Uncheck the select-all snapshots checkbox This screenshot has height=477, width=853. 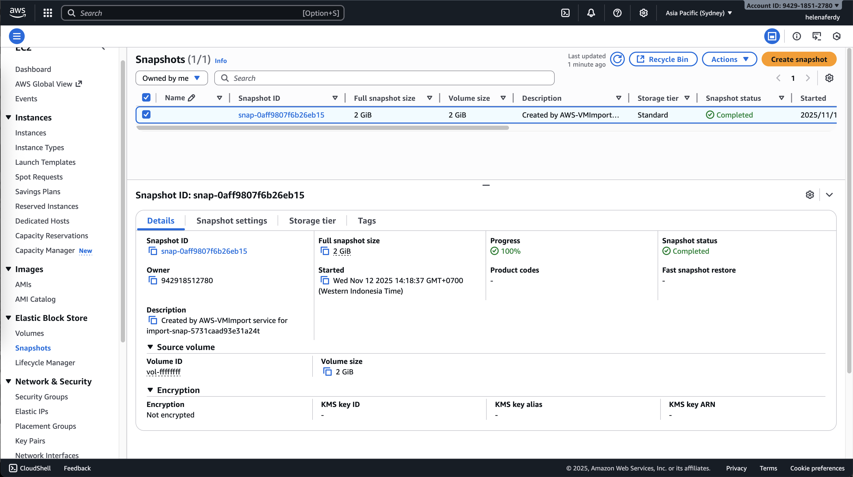146,98
